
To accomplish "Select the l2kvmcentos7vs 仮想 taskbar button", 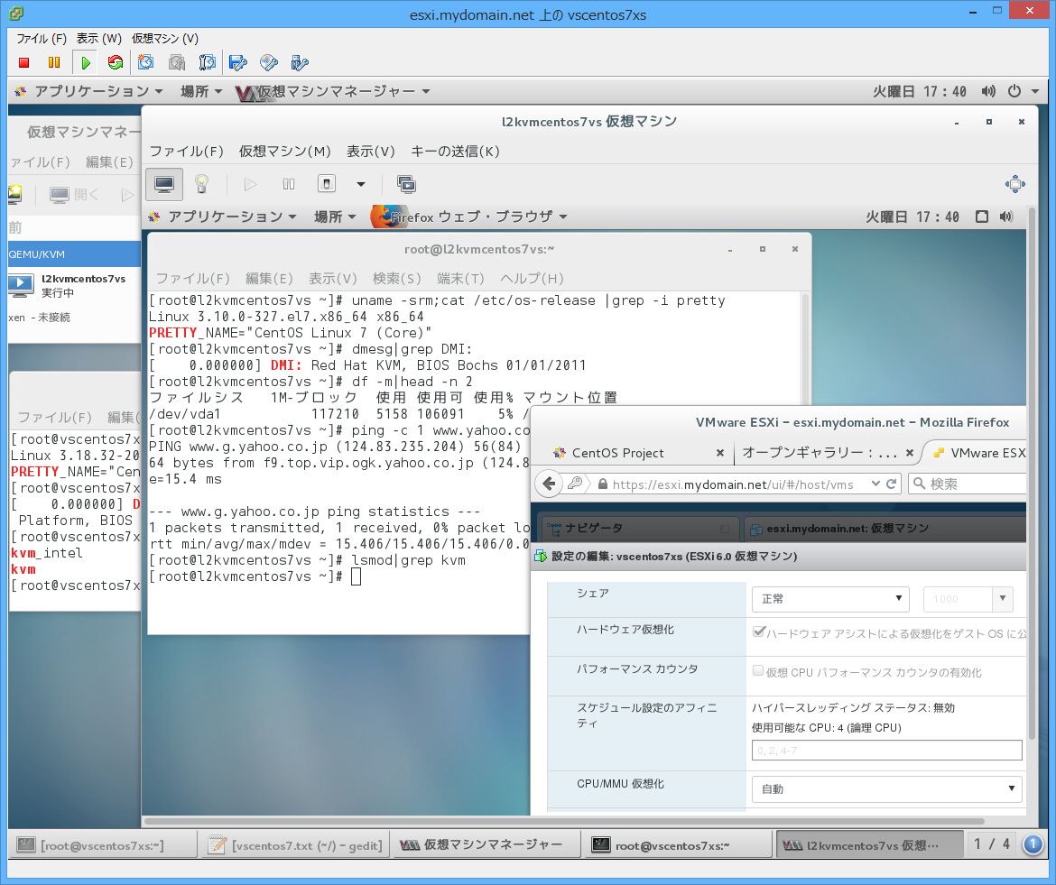I will pos(870,844).
